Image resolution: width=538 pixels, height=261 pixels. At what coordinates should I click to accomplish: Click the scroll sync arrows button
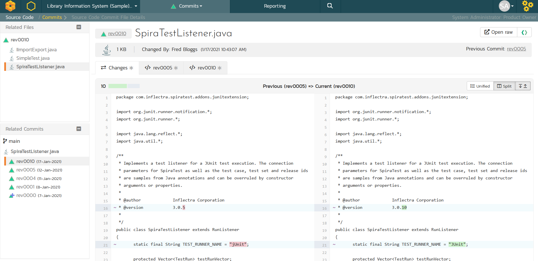pos(523,86)
